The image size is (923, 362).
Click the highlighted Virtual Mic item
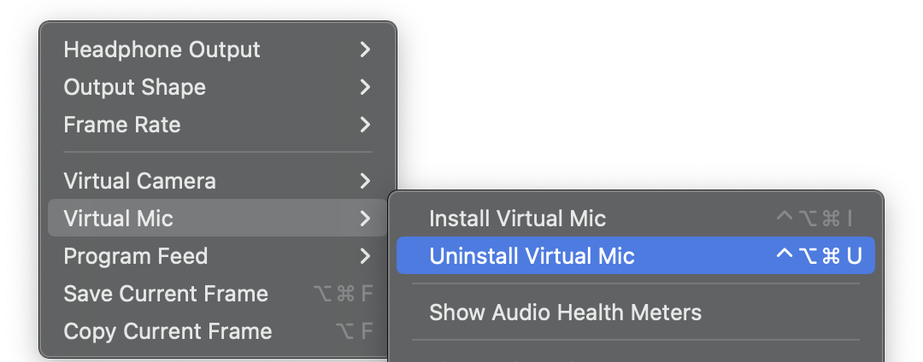point(119,219)
